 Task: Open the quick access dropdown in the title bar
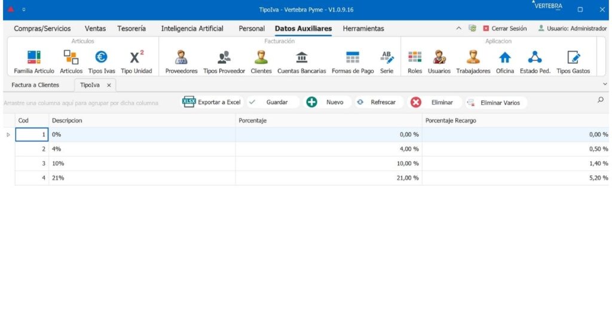24,10
